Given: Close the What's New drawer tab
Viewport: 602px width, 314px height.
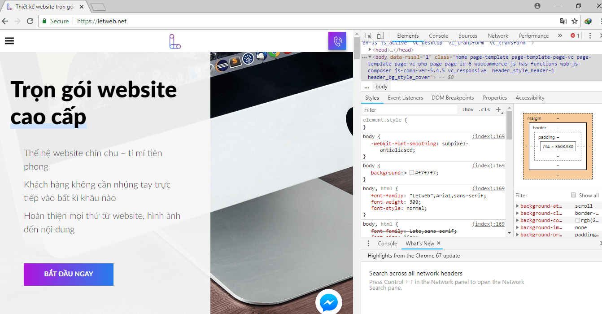Looking at the screenshot, I should point(439,243).
